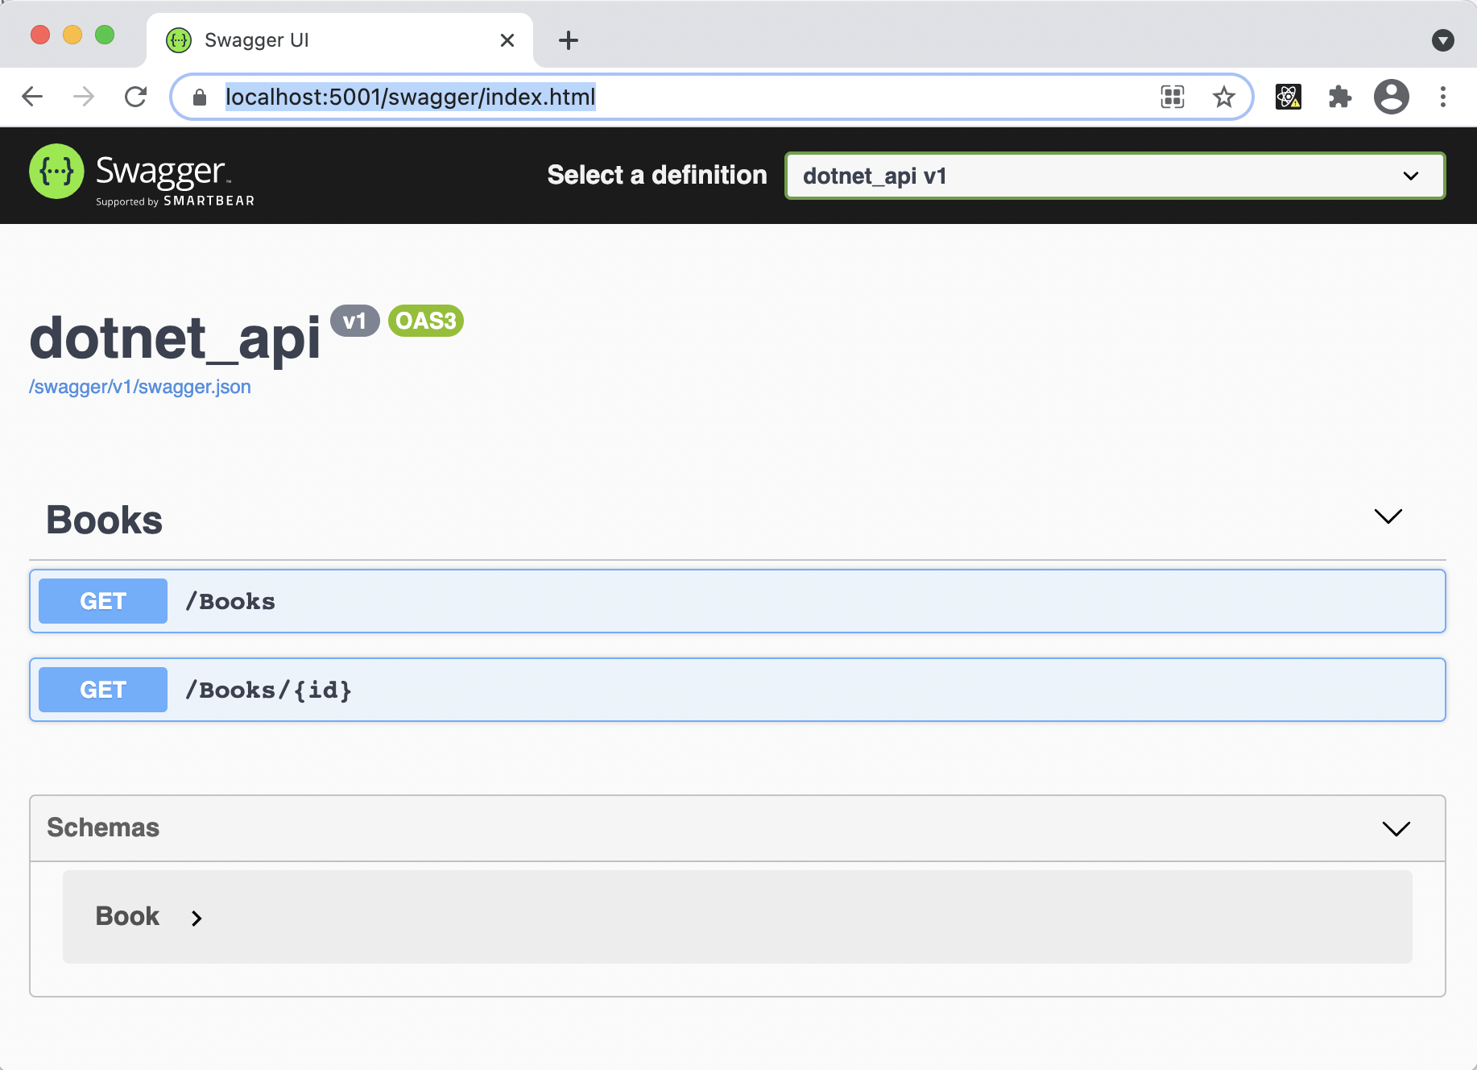Image resolution: width=1477 pixels, height=1070 pixels.
Task: Open the dotnet_api v1 definition dropdown
Action: pyautogui.click(x=1115, y=176)
